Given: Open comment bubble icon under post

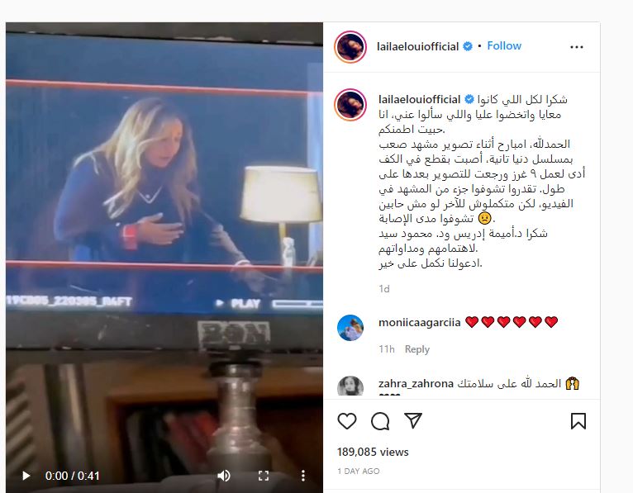Looking at the screenshot, I should [380, 421].
